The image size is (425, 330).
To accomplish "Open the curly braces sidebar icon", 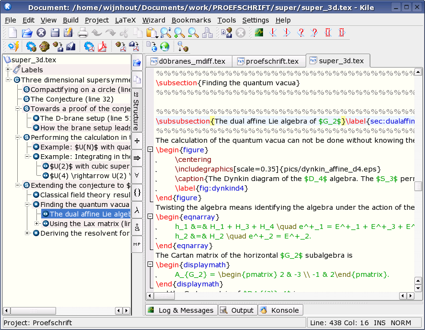I will point(137,193).
